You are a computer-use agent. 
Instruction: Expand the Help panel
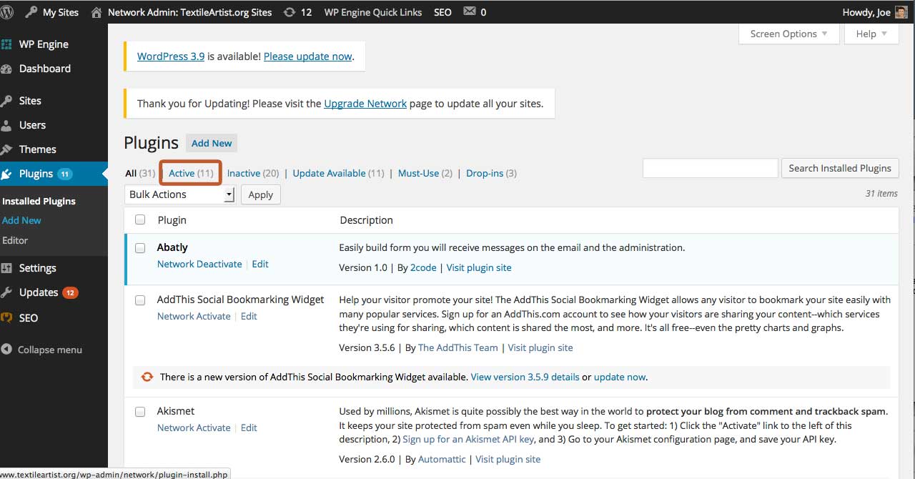[871, 34]
